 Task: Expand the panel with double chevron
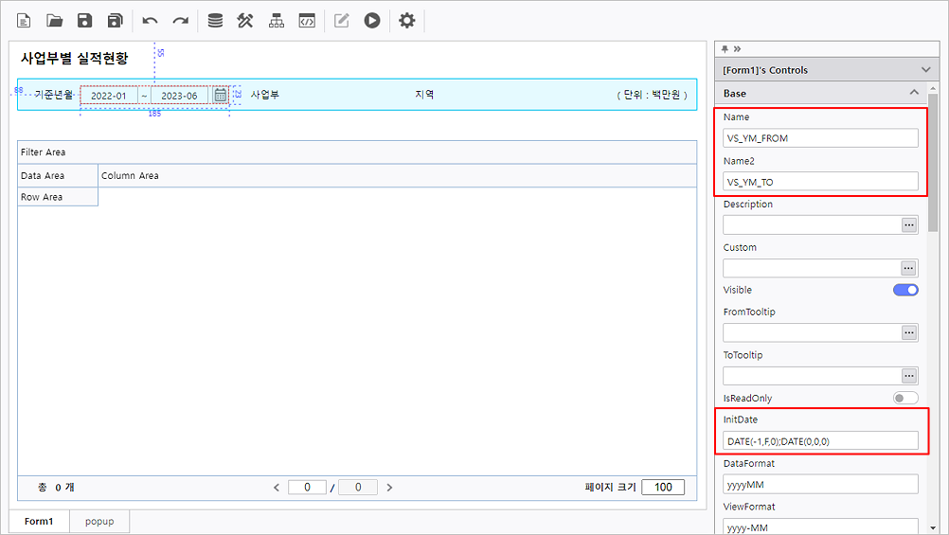737,48
